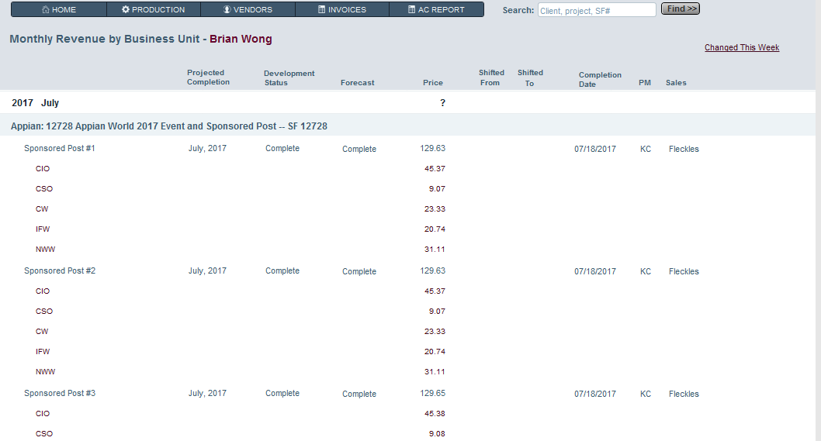
Task: Click the Home house icon
Action: [46, 9]
